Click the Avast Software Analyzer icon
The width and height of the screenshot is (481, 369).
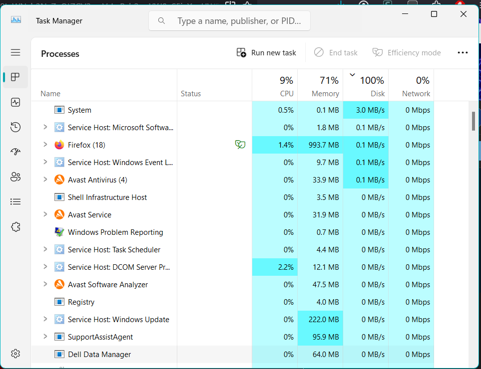(x=59, y=285)
